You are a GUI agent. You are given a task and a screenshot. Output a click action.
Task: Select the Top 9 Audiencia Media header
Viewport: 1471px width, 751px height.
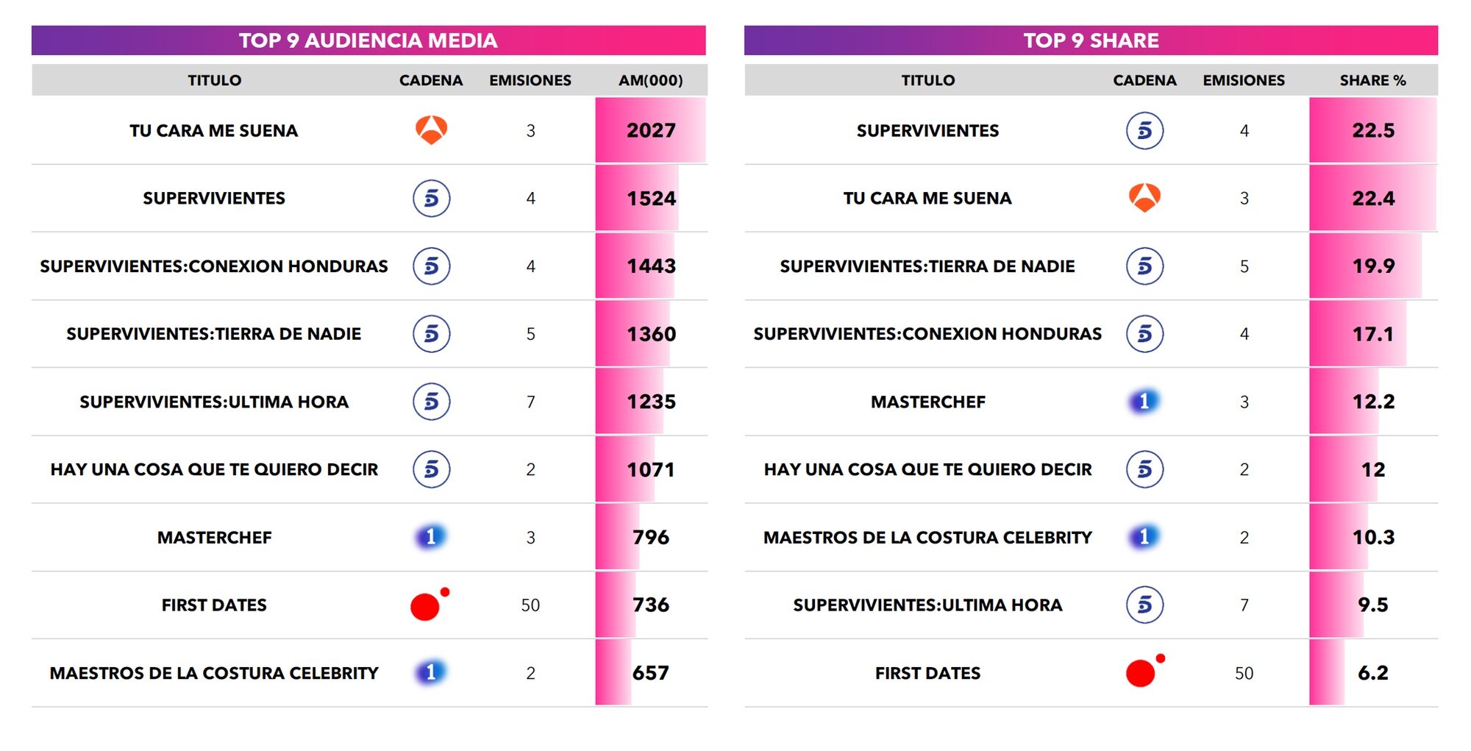tap(368, 40)
